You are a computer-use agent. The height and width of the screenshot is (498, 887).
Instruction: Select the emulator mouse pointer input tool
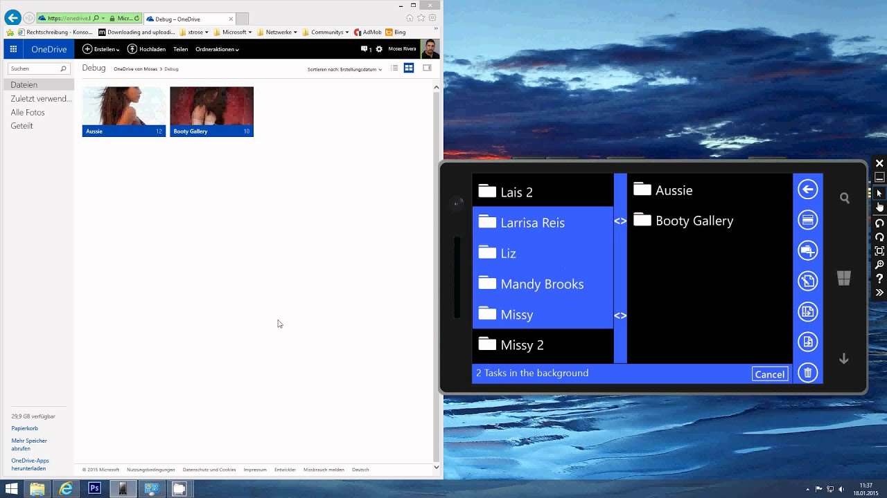879,193
